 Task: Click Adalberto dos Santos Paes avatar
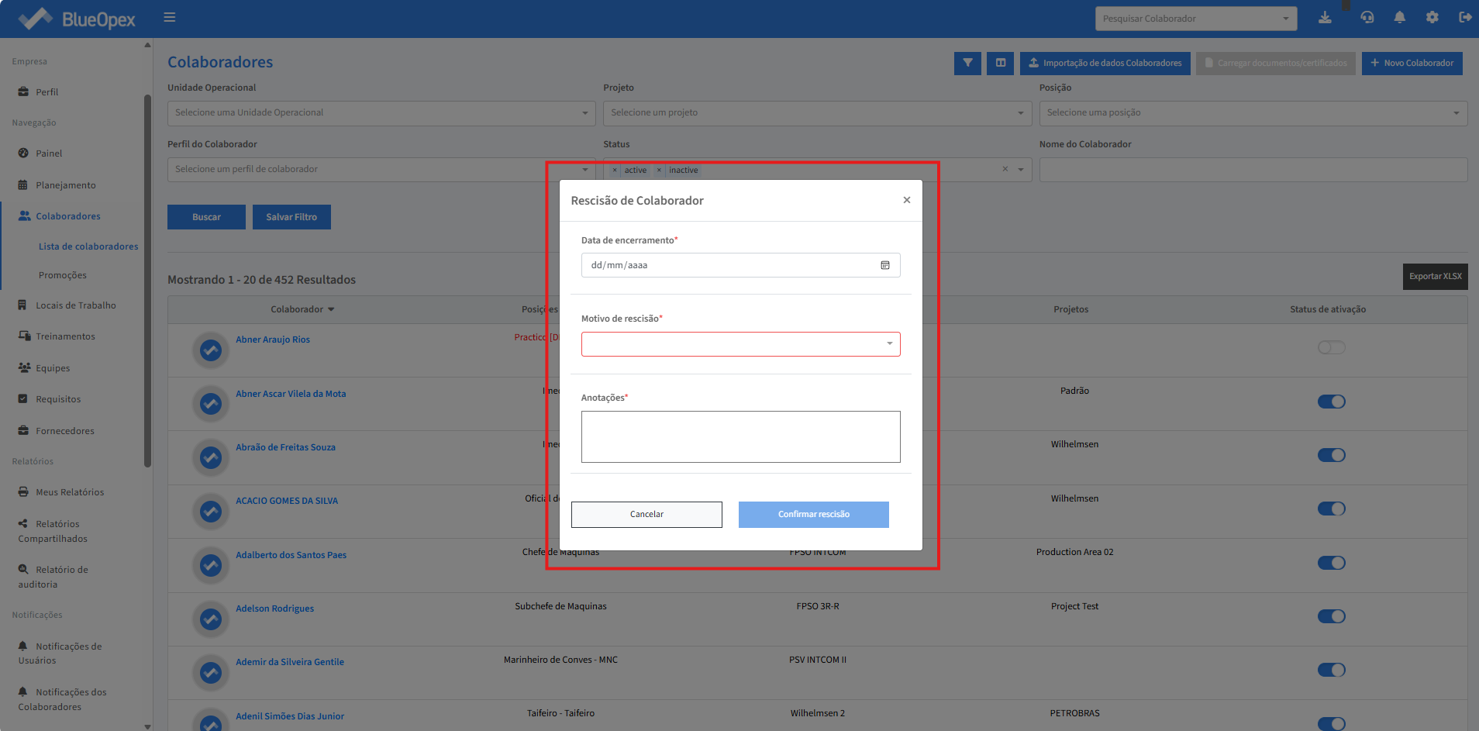tap(211, 565)
